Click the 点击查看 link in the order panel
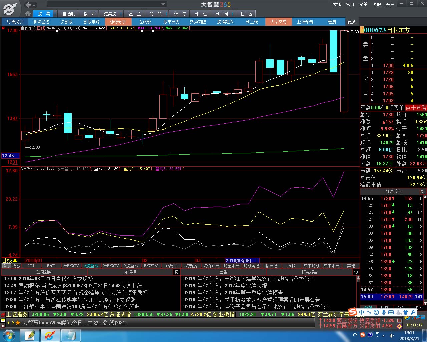Viewport: 427px width, 342px height. pyautogui.click(x=416, y=108)
